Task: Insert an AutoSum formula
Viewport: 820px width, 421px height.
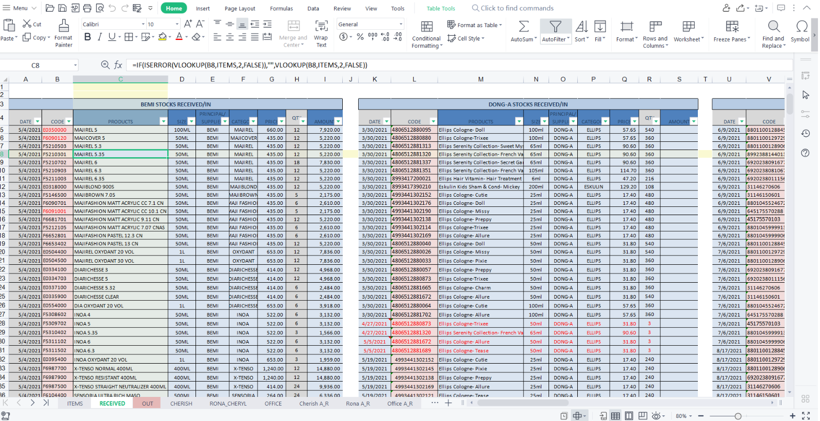Action: click(x=523, y=31)
